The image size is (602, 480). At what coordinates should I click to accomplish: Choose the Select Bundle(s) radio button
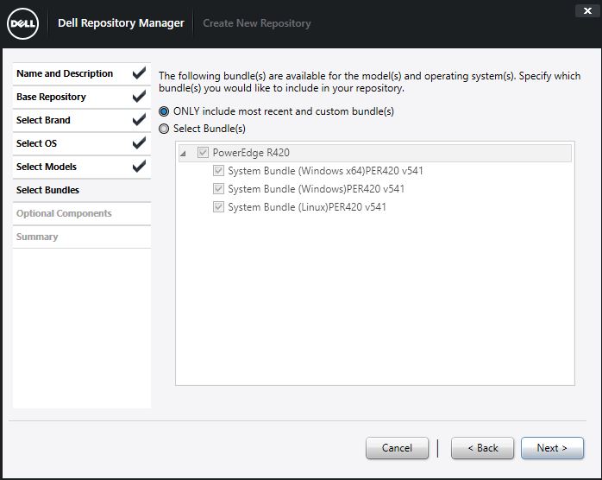click(x=164, y=129)
